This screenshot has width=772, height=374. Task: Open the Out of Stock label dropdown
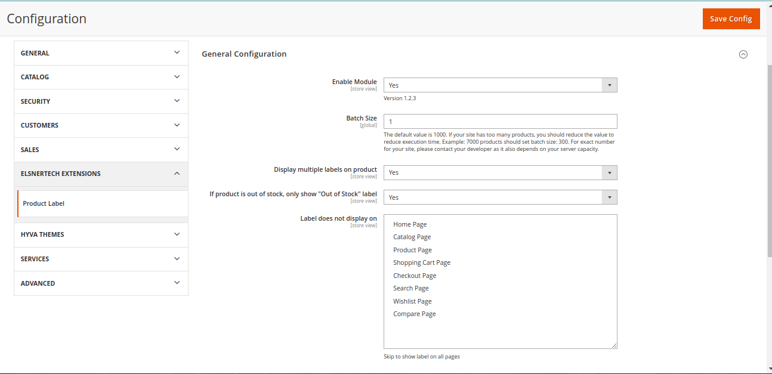pyautogui.click(x=500, y=197)
